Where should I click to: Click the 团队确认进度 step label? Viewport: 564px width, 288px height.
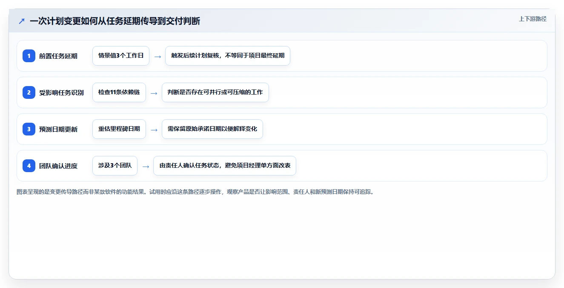pyautogui.click(x=58, y=166)
